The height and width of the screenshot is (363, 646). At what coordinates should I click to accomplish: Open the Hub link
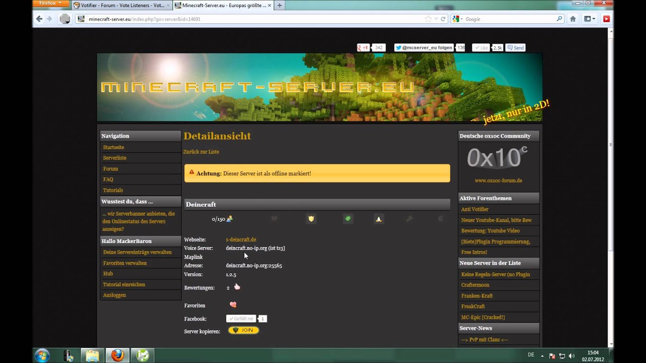click(108, 273)
